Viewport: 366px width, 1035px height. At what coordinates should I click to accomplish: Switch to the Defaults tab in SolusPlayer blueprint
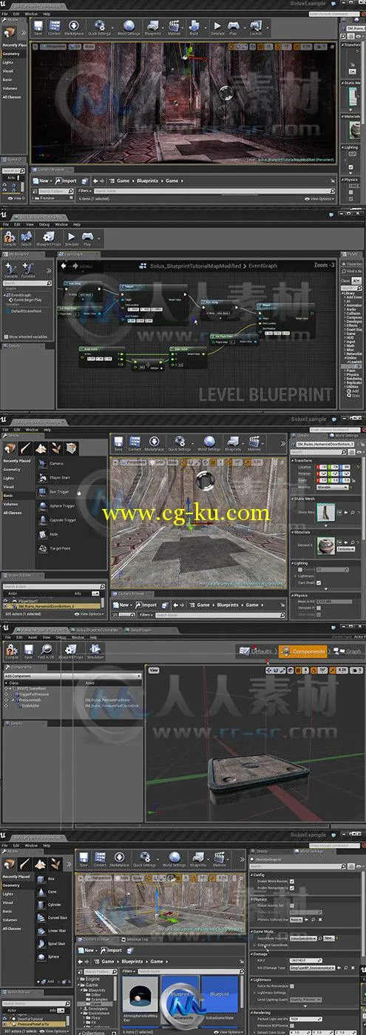pyautogui.click(x=257, y=651)
